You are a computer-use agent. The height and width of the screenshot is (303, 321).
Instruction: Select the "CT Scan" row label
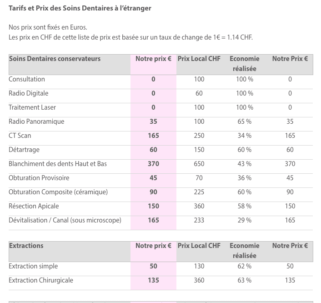pos(20,136)
